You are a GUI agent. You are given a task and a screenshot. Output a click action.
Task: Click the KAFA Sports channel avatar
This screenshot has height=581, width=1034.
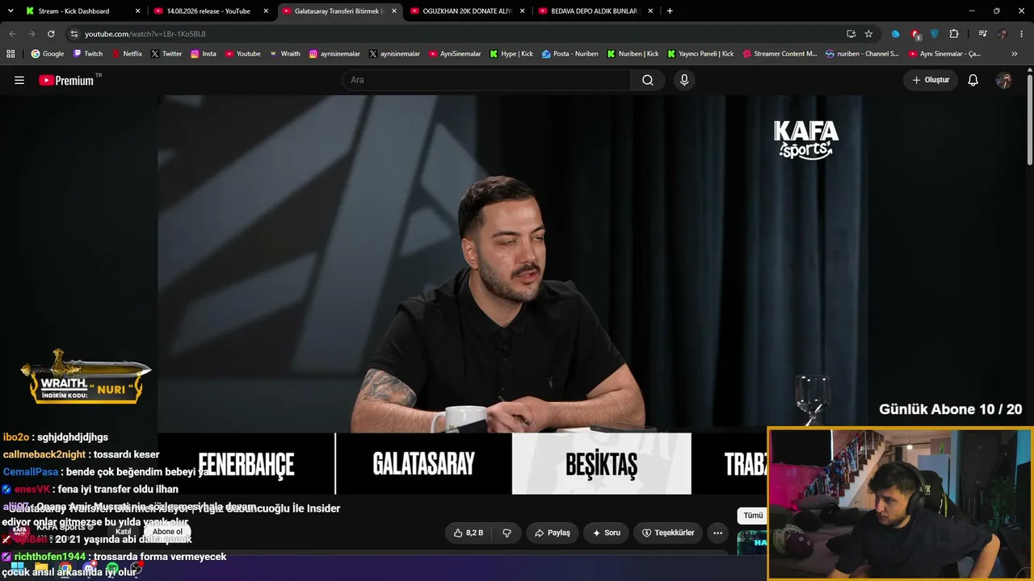(x=19, y=531)
